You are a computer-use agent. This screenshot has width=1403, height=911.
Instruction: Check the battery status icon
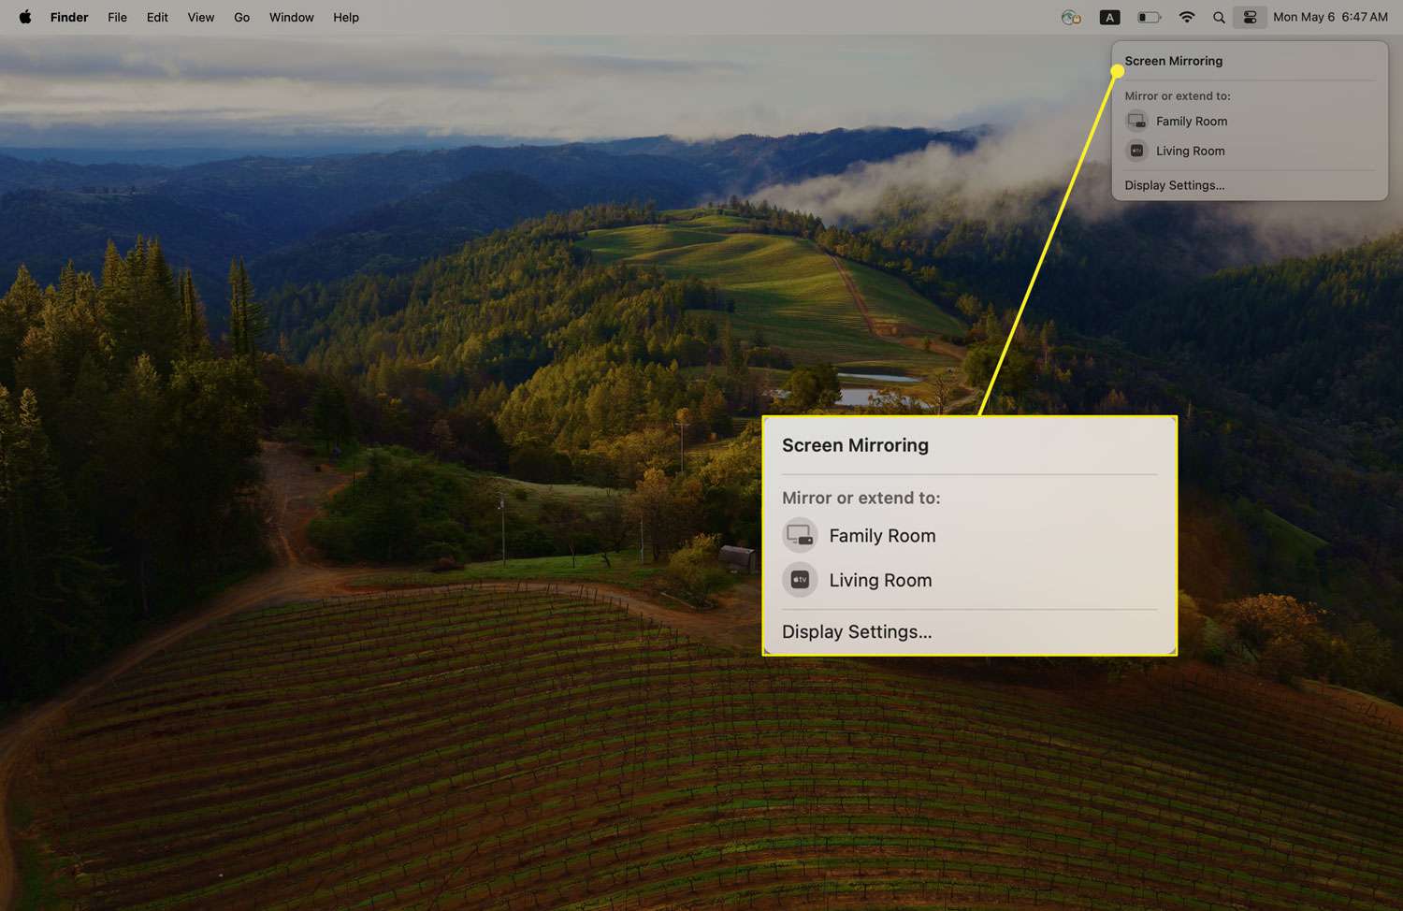1149,17
